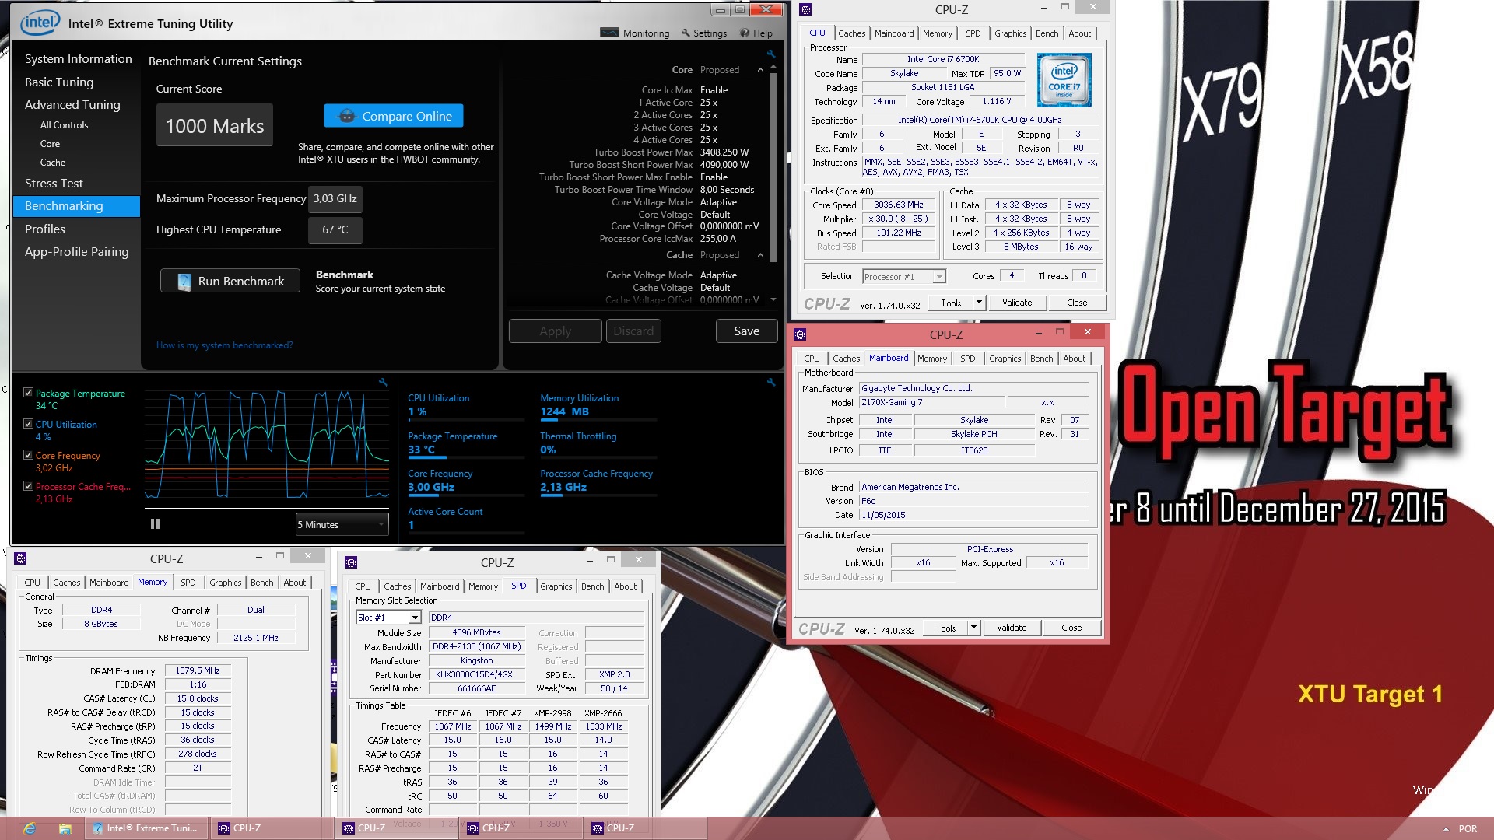The image size is (1494, 840).
Task: Toggle Core Frequency graph checkbox
Action: click(x=28, y=455)
